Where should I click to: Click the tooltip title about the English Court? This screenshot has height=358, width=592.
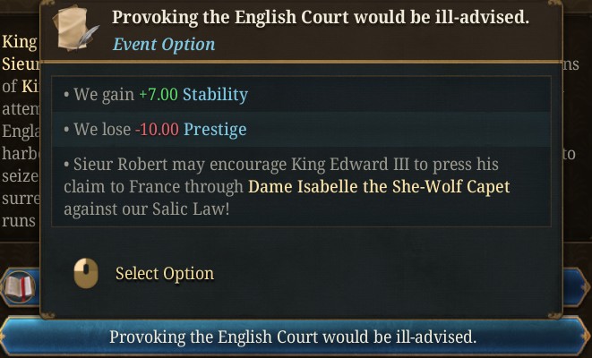[321, 17]
